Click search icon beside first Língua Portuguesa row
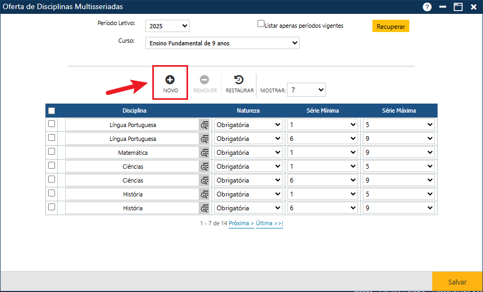 [x=205, y=125]
